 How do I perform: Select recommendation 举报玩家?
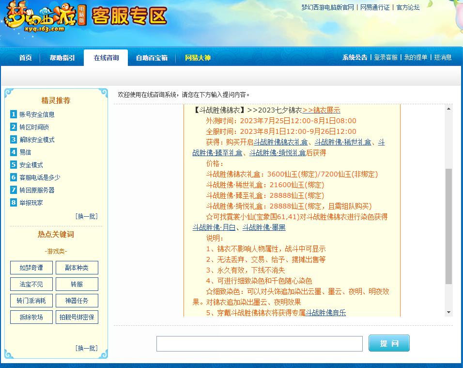click(x=31, y=203)
